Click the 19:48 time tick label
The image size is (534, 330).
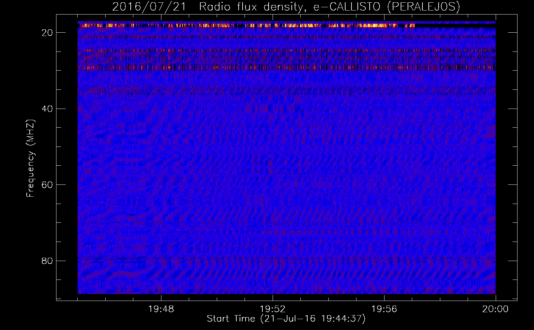click(x=161, y=309)
